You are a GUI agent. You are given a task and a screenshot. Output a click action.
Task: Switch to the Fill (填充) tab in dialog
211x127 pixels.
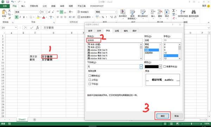coord(126,31)
